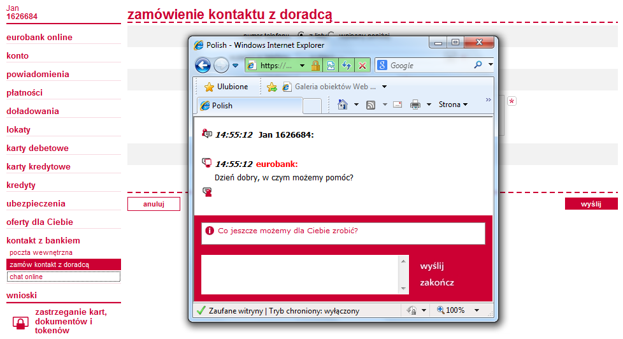Open the Strona menu
The image size is (623, 339).
click(453, 105)
